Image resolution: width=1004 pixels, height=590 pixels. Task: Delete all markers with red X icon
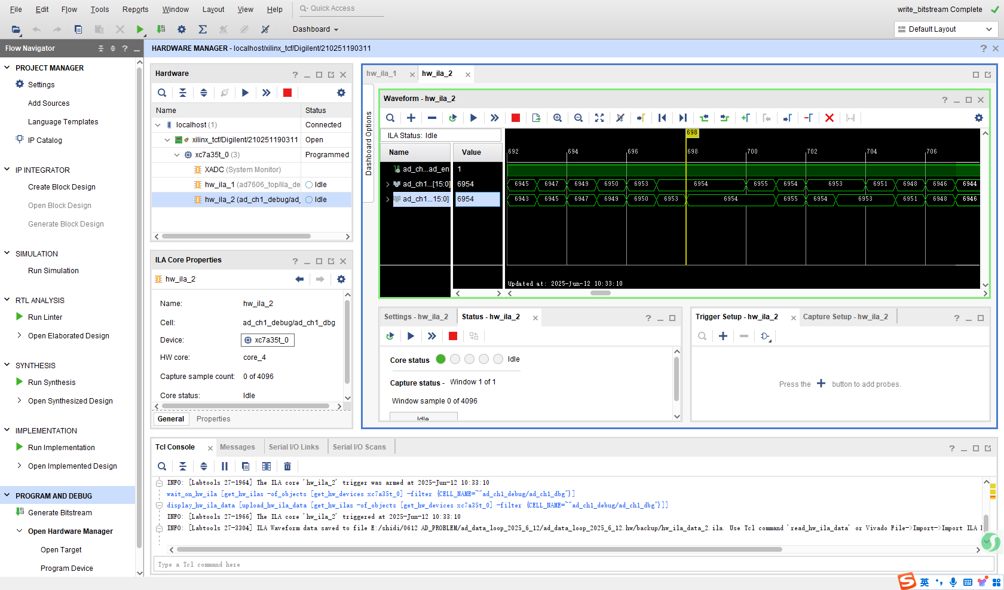829,118
